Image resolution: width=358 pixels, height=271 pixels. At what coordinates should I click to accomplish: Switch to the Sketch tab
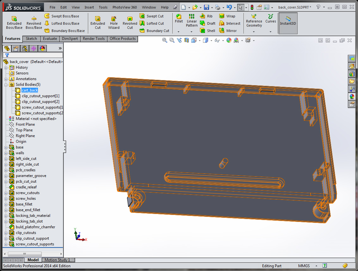click(32, 39)
